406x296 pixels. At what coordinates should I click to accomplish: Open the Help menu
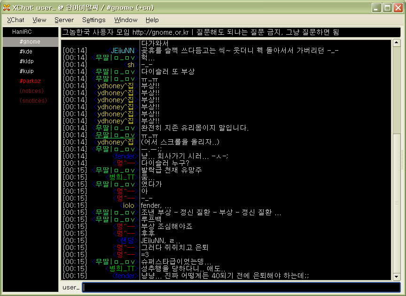[x=152, y=20]
